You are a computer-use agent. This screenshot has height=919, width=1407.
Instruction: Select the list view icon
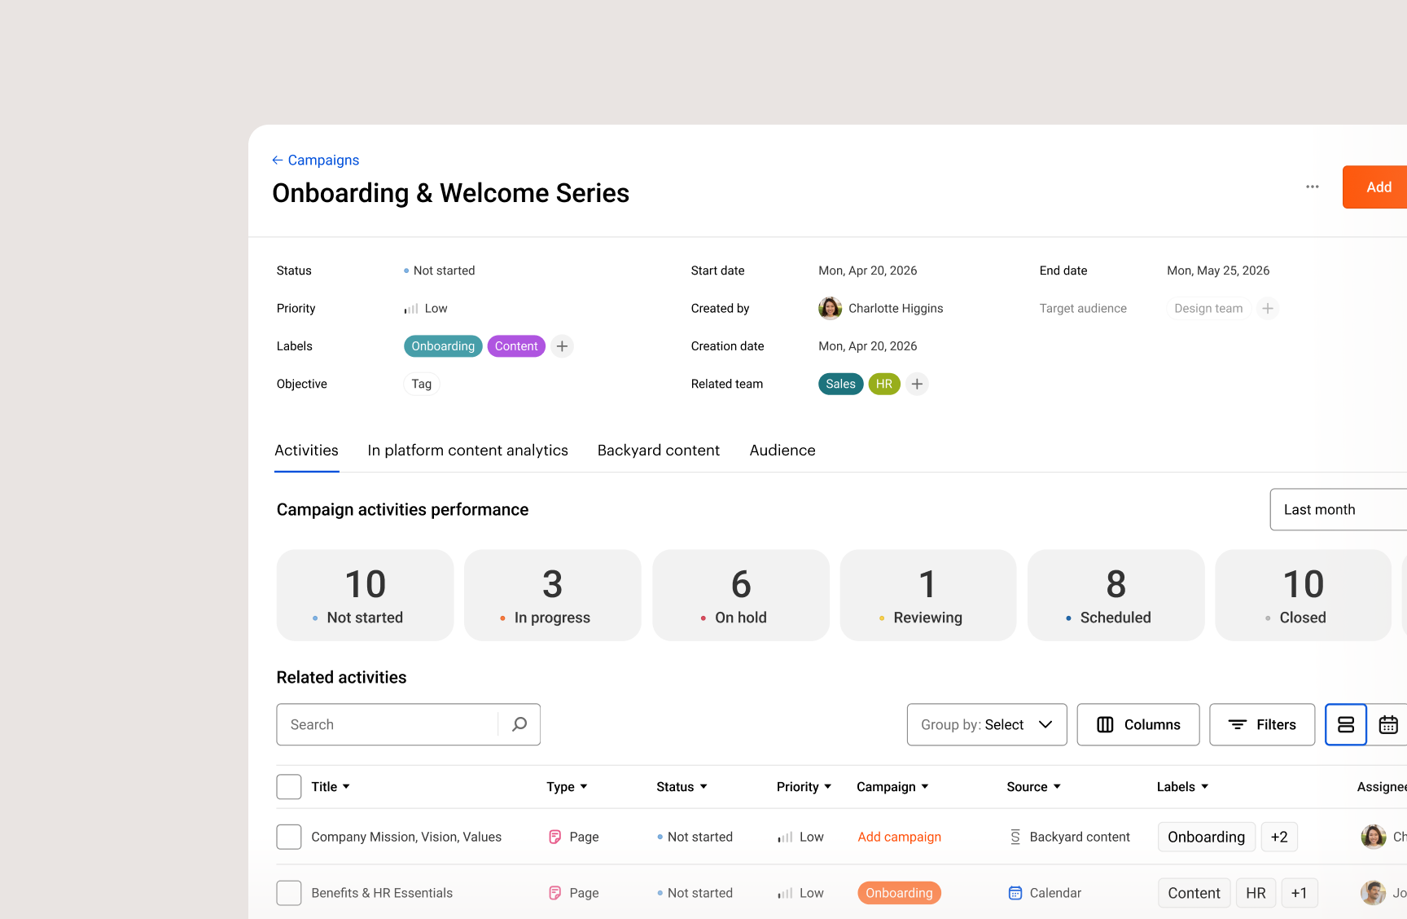tap(1345, 724)
